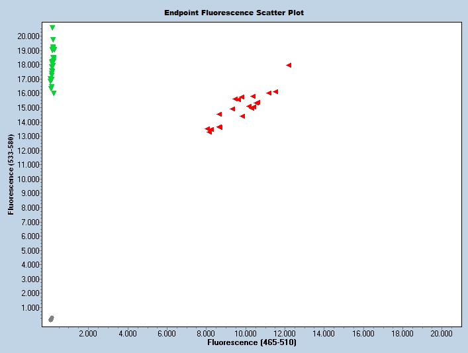Click the Fluorescence (465-510) x-axis label

(x=252, y=343)
